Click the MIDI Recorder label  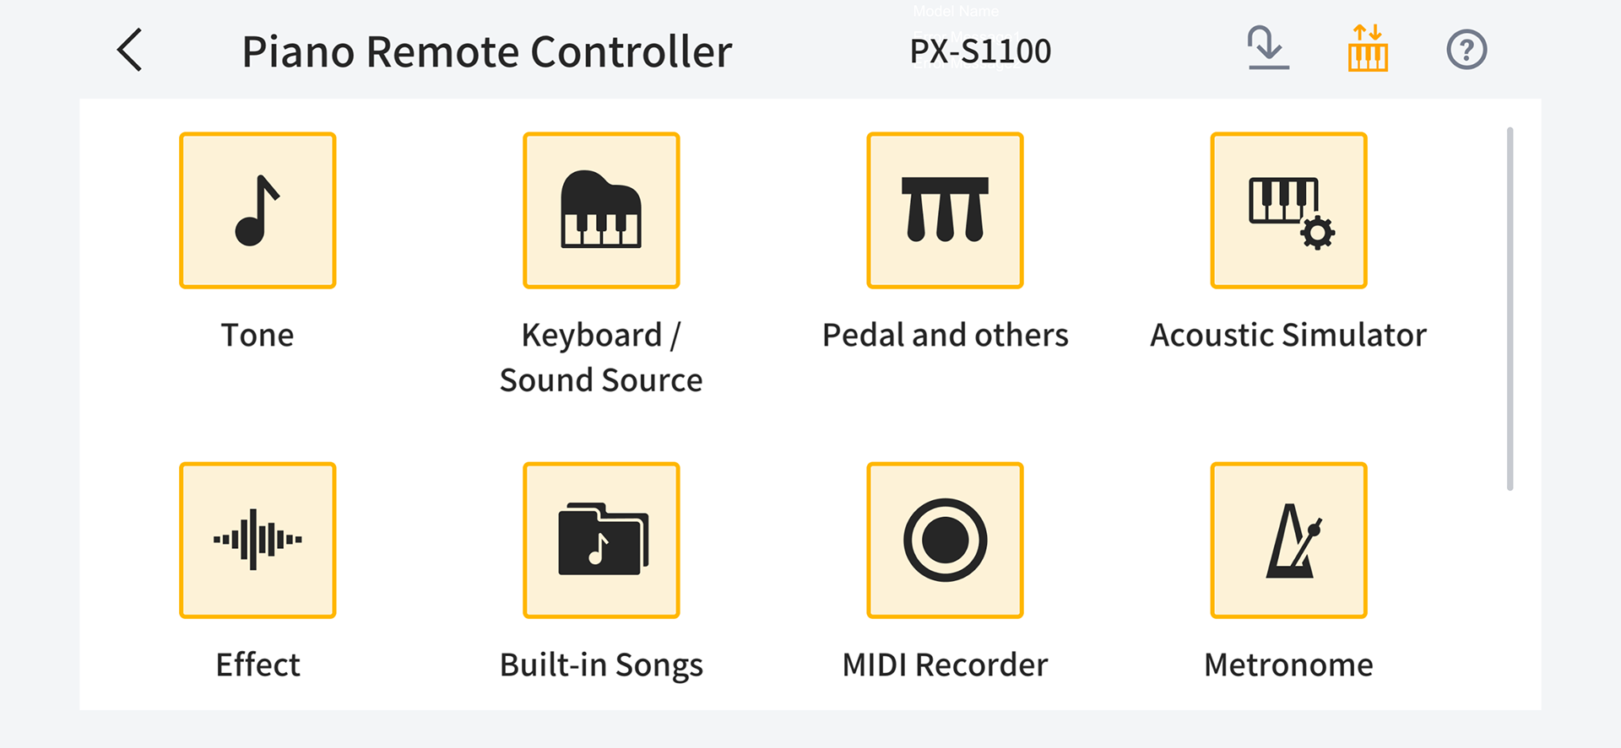[944, 665]
